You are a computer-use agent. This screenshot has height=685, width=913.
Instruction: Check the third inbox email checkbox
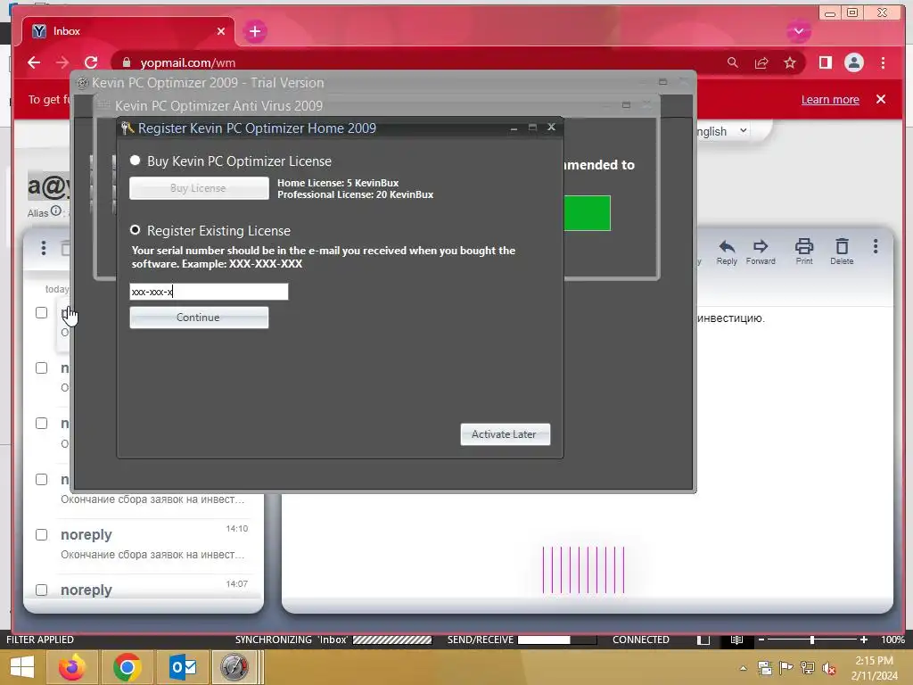coord(41,424)
